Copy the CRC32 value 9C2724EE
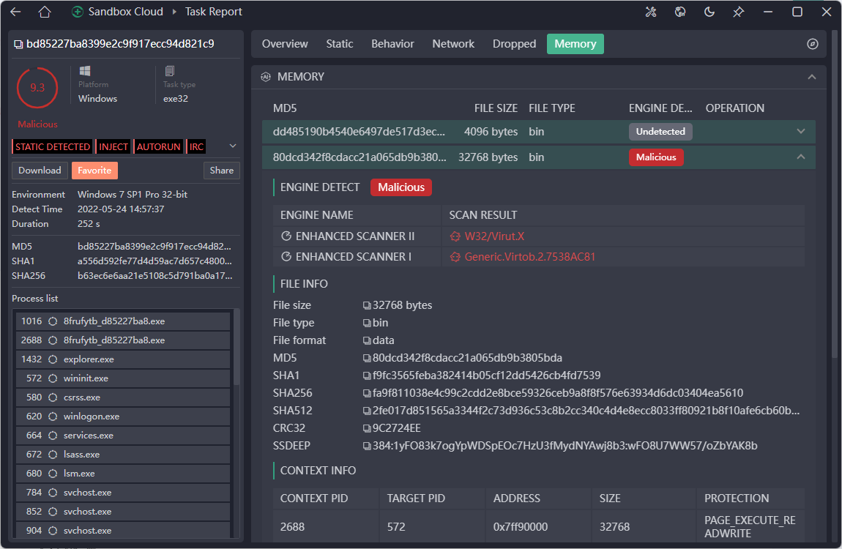 (x=367, y=428)
